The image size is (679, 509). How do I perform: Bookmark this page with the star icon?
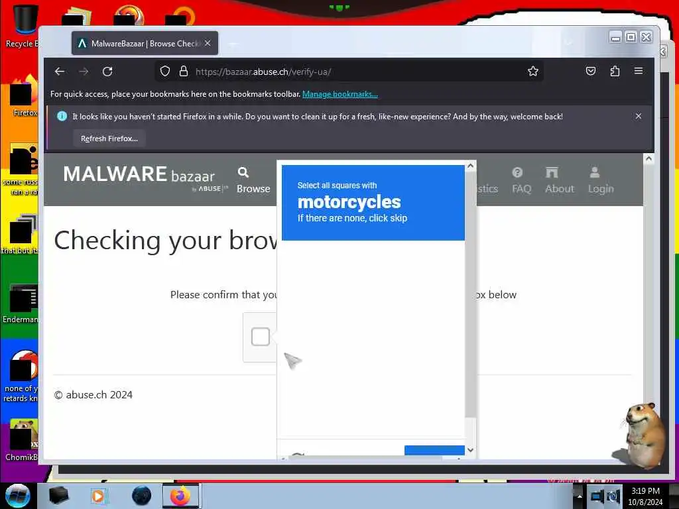coord(533,72)
